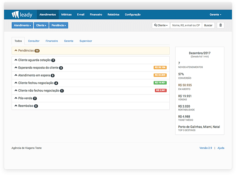Click the Pendências count badge 14

(37, 51)
